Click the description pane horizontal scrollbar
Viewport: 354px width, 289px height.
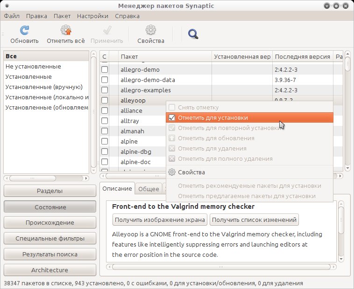pos(221,267)
